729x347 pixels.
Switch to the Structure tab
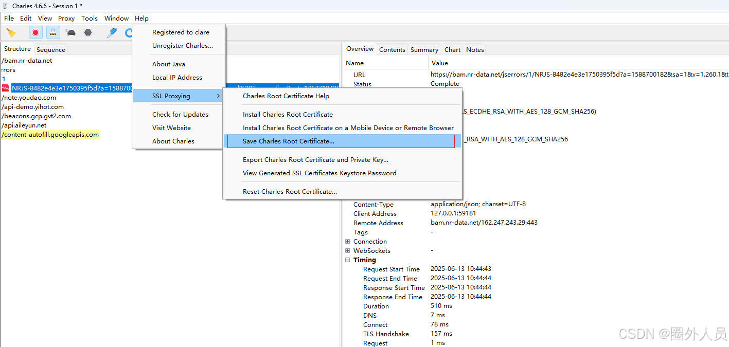(x=17, y=49)
